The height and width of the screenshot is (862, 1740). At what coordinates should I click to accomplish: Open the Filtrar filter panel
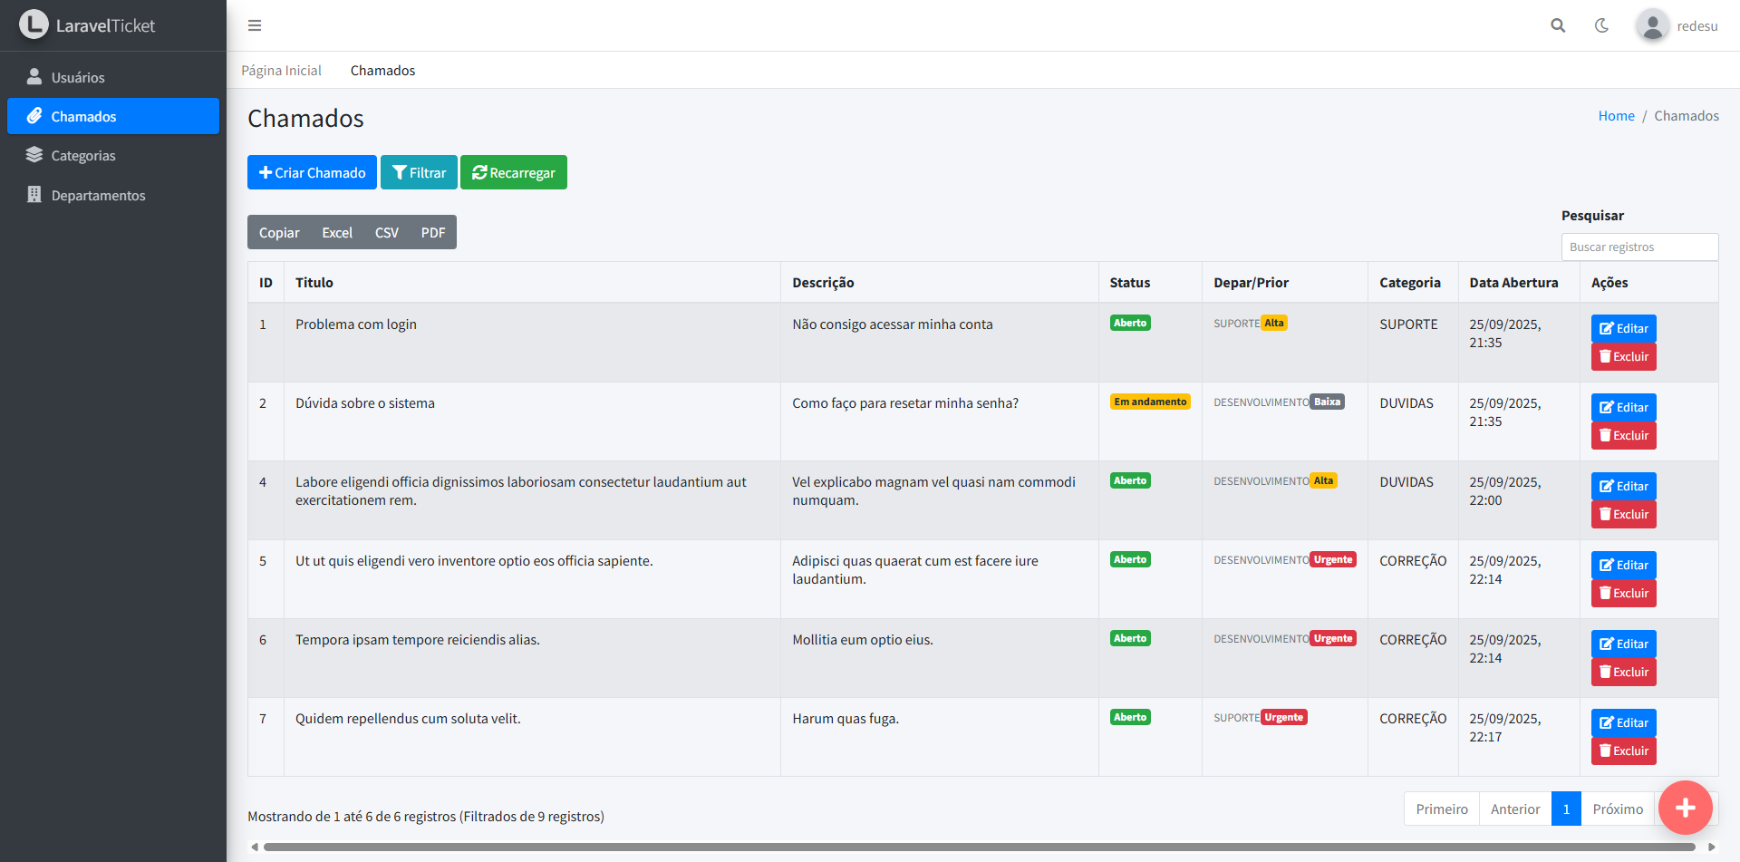[x=419, y=172]
